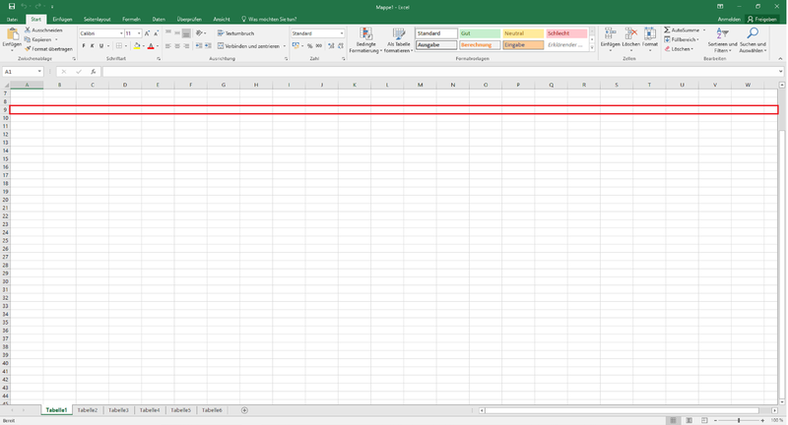Click the Save icon in the title bar

click(12, 7)
